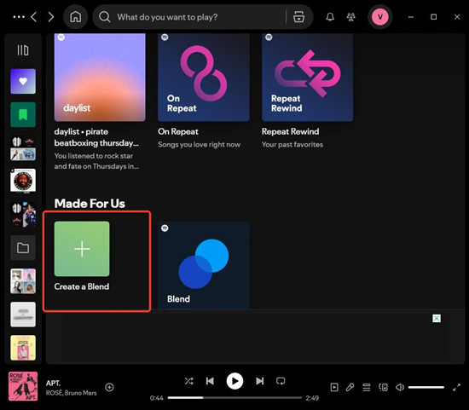The image size is (469, 410).
Task: Click 'Your past favorites' text
Action: pyautogui.click(x=292, y=144)
